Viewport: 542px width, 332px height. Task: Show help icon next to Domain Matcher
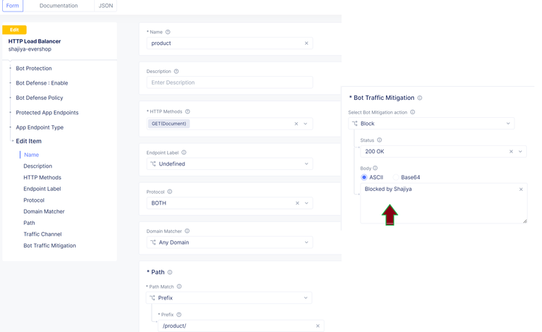[187, 231]
